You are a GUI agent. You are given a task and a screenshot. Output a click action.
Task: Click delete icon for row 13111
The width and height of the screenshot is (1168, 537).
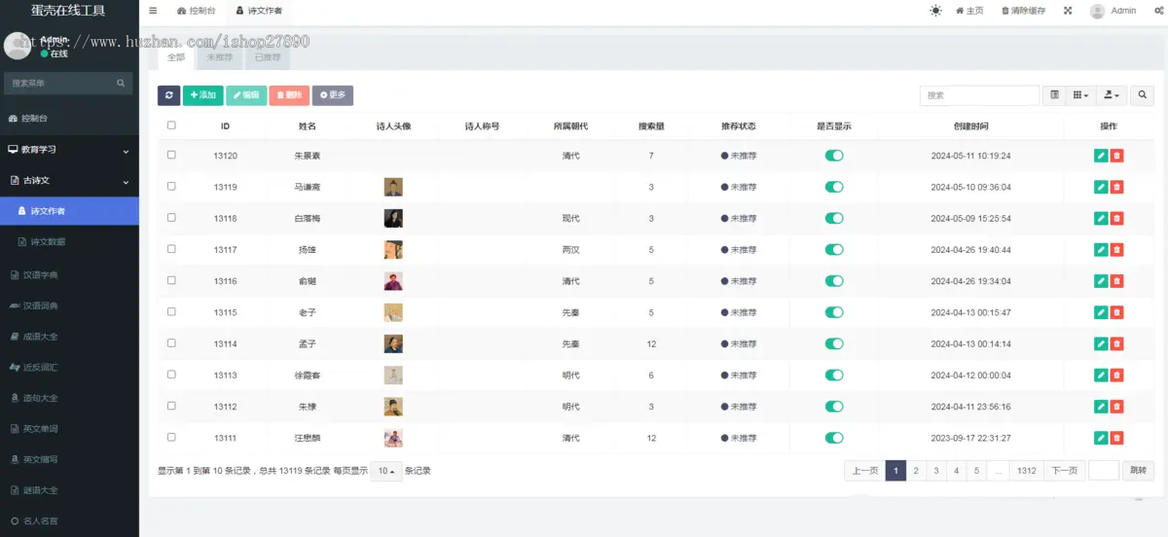pos(1116,438)
